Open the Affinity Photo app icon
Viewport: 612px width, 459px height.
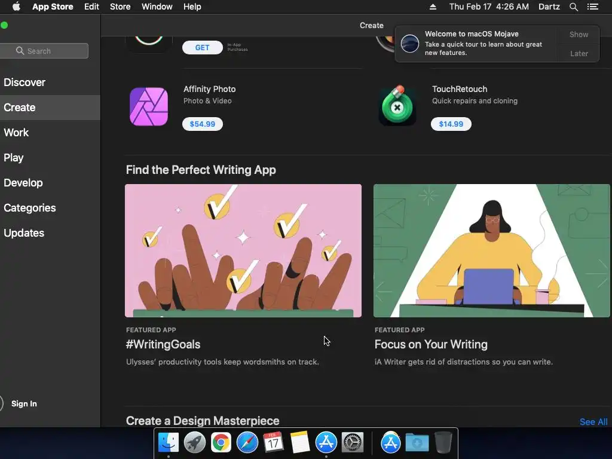pos(149,106)
